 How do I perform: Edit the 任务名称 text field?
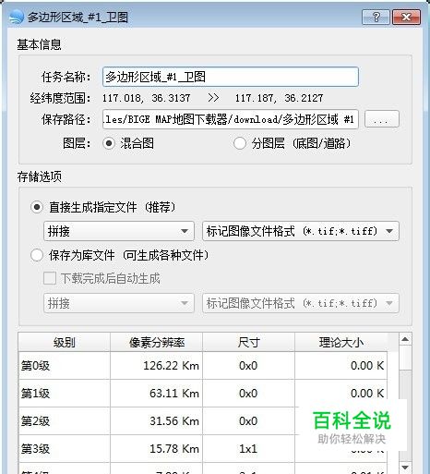[x=231, y=77]
